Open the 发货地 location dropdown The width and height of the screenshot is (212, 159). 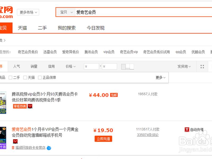click(x=184, y=67)
